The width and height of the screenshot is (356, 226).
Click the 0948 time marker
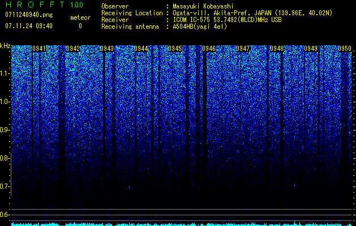277,49
